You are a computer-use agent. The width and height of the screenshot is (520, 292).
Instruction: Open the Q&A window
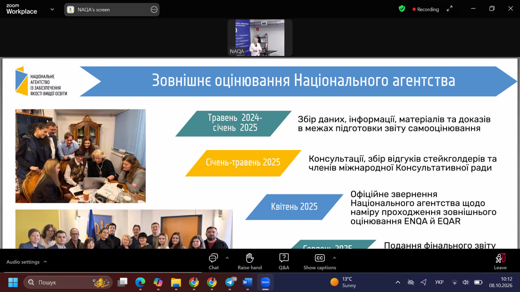284,262
